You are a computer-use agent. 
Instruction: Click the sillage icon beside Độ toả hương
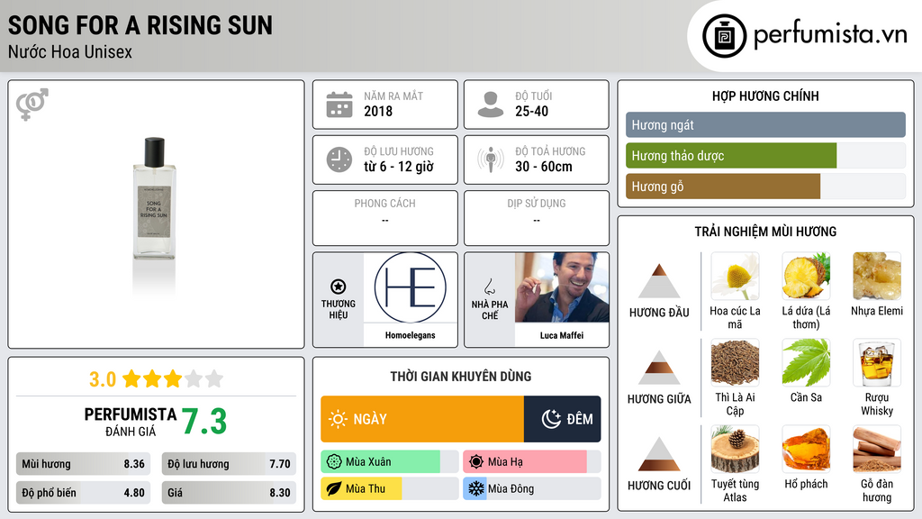491,159
